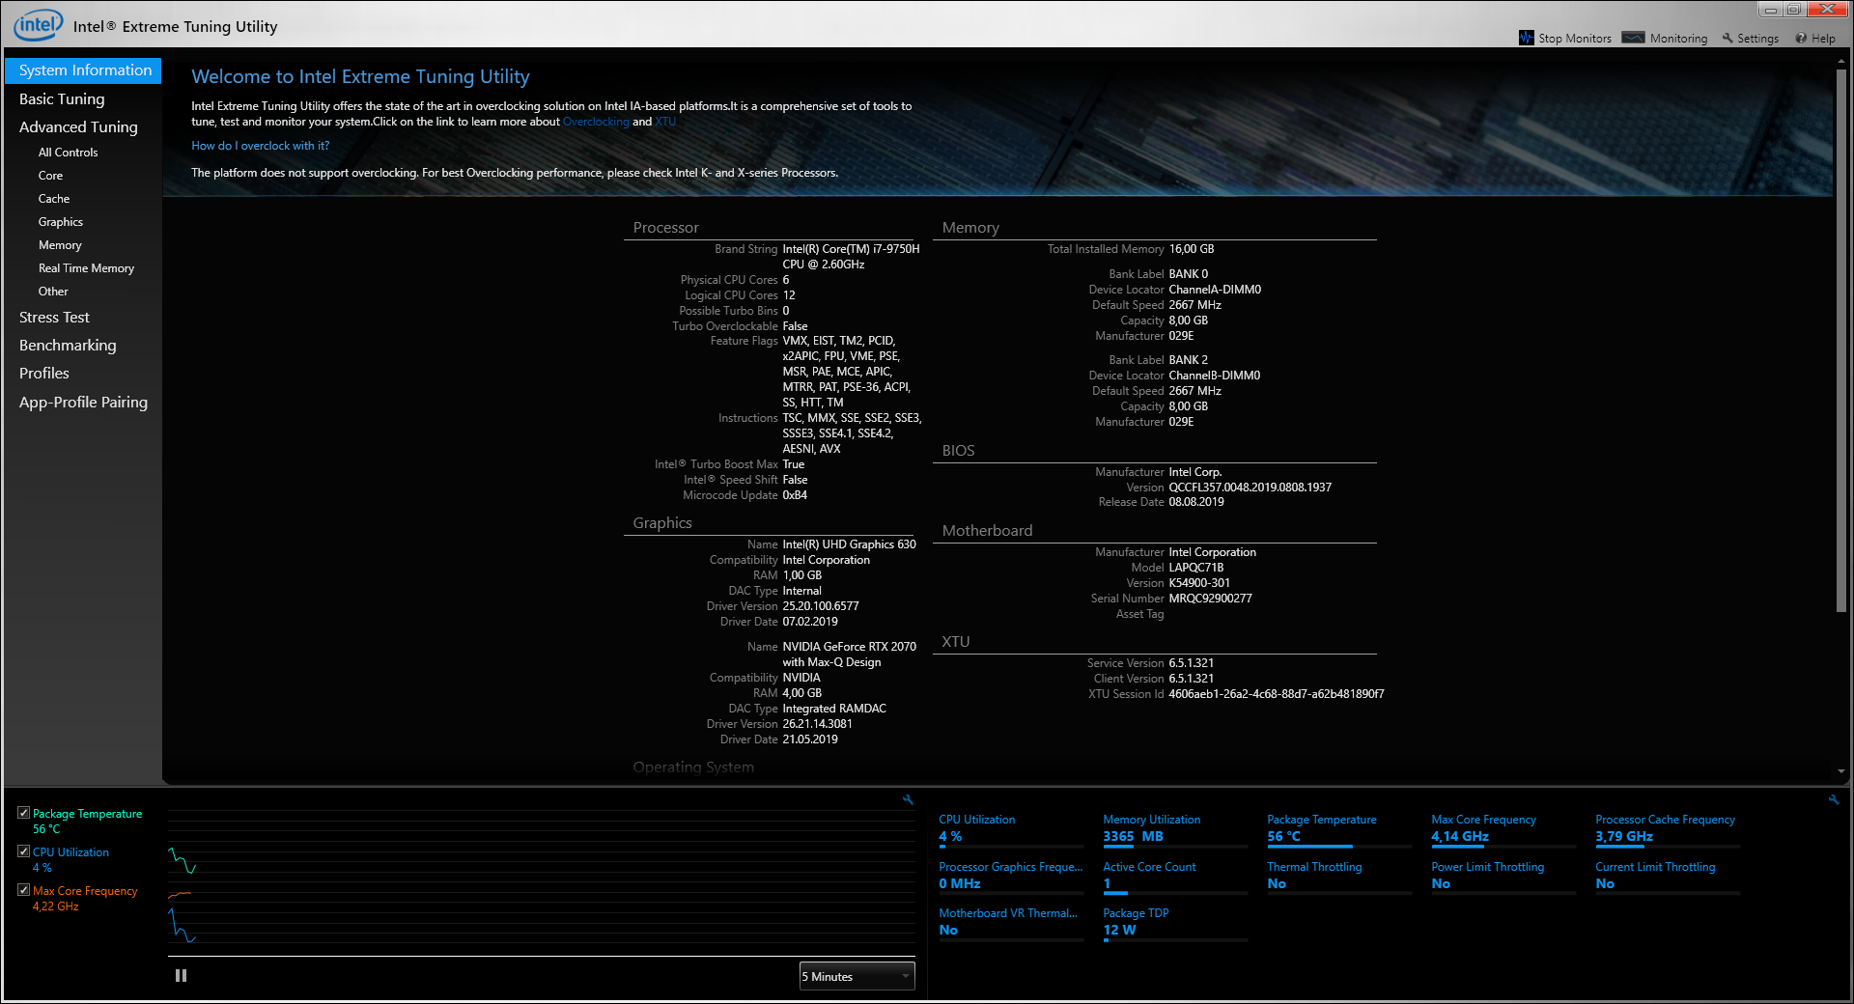This screenshot has height=1004, width=1854.
Task: Select Other tuning sub-item
Action: (53, 292)
